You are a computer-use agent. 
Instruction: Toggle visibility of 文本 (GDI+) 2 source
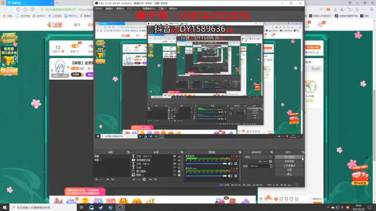point(174,156)
